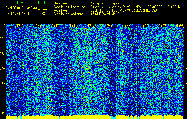This screenshot has height=119, width=187.
Task: Click the 0.9 kHz axis tick
Action: coord(3,68)
